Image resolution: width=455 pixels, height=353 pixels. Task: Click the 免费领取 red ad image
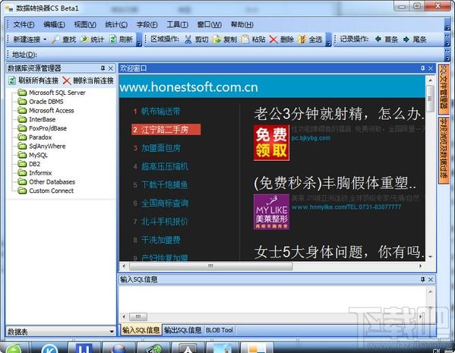[271, 143]
